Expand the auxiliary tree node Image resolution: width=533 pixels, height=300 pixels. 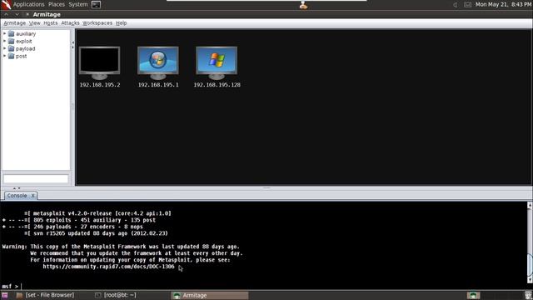5,33
